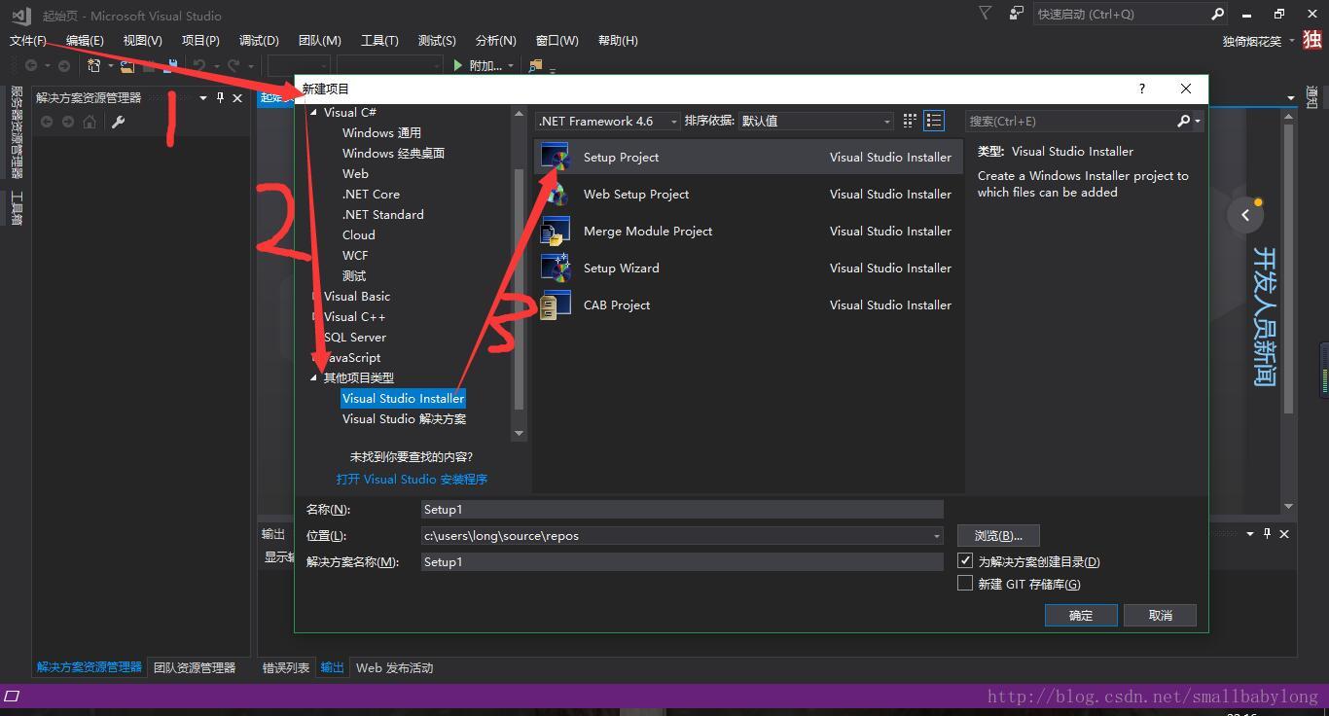Open the template search options dropdown arrow
Viewport: 1329px width, 716px height.
pyautogui.click(x=1198, y=122)
